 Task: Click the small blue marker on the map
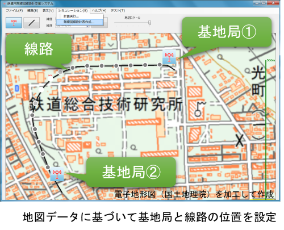(17, 88)
